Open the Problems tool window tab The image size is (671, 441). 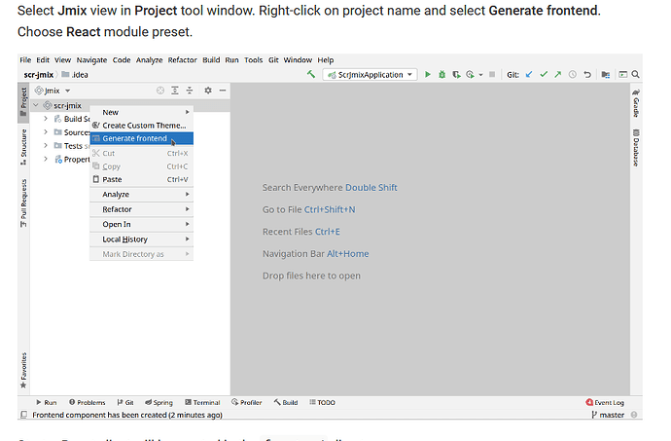(87, 402)
